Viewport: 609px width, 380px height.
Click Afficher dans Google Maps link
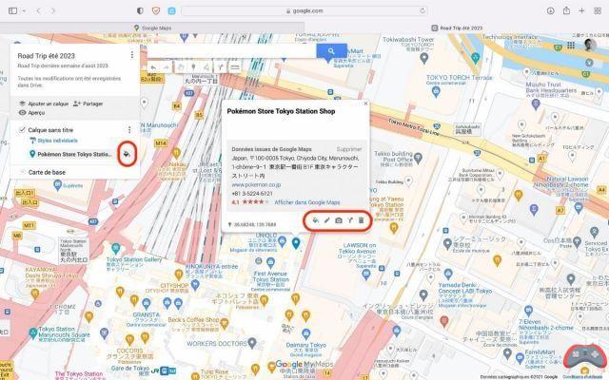(307, 202)
